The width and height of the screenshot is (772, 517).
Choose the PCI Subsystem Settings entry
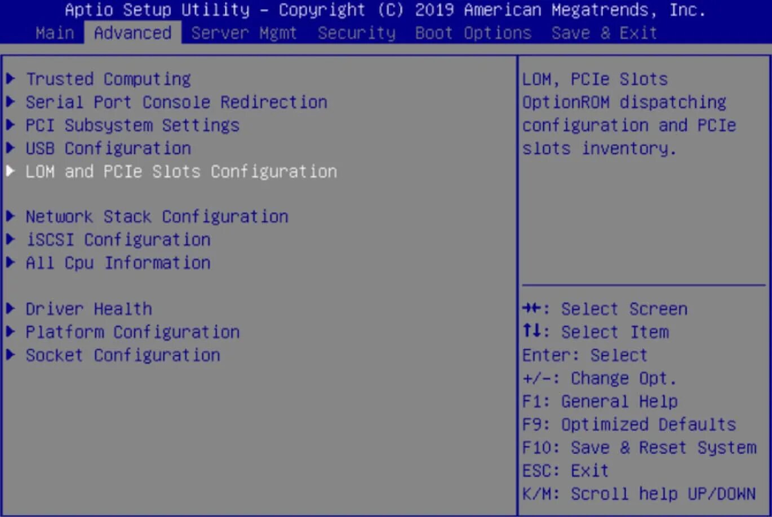(132, 125)
